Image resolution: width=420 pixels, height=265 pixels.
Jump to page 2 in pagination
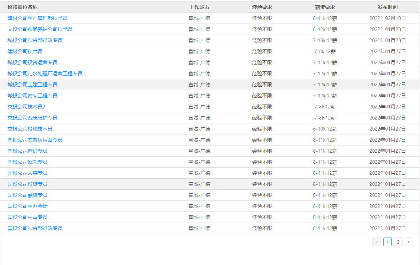click(398, 242)
